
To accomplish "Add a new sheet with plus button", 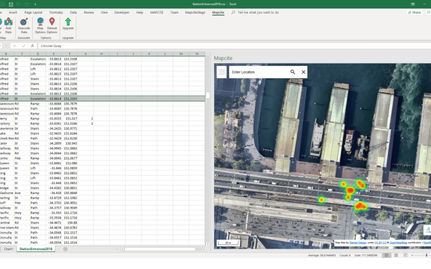I will [x=65, y=249].
